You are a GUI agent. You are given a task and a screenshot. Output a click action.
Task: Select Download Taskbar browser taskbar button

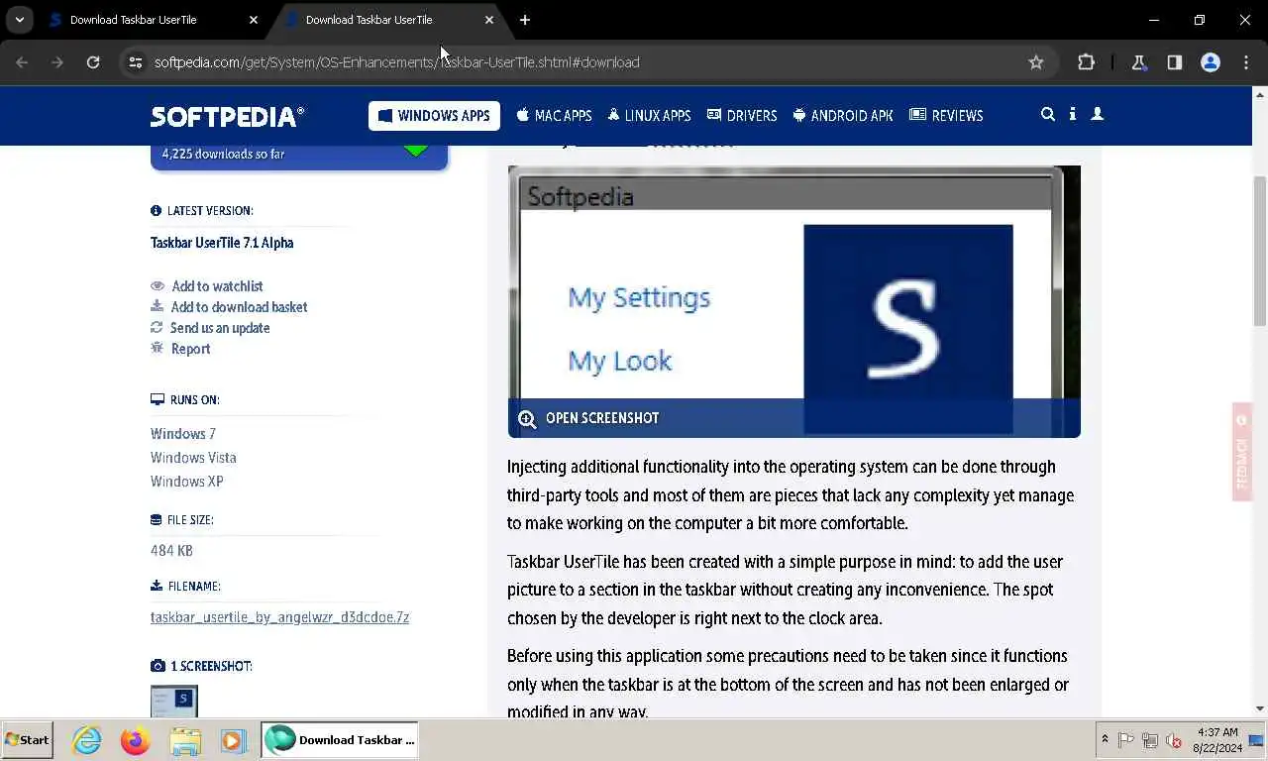pyautogui.click(x=340, y=740)
